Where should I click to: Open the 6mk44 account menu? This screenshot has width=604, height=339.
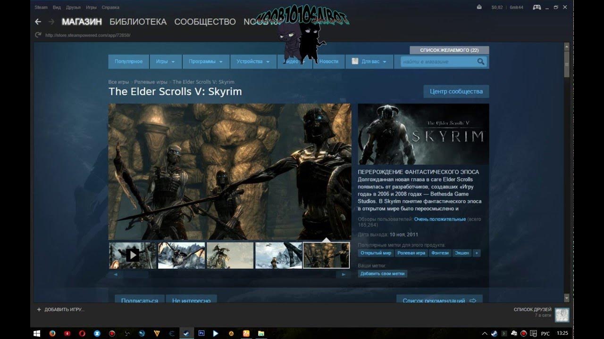(517, 7)
